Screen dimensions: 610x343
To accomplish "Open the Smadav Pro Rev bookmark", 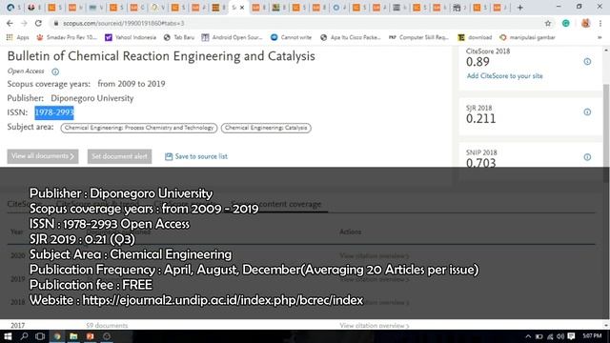I will point(67,37).
